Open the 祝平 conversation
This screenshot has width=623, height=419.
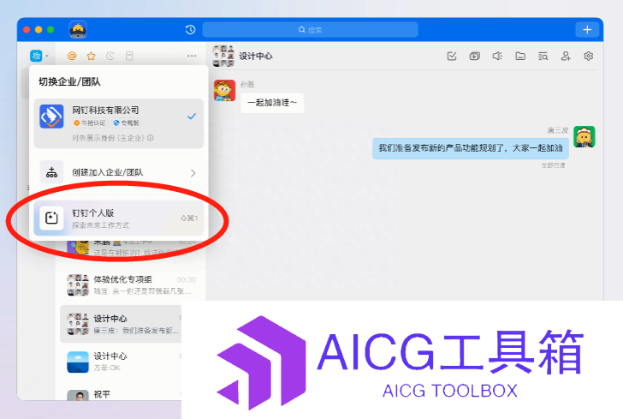121,393
